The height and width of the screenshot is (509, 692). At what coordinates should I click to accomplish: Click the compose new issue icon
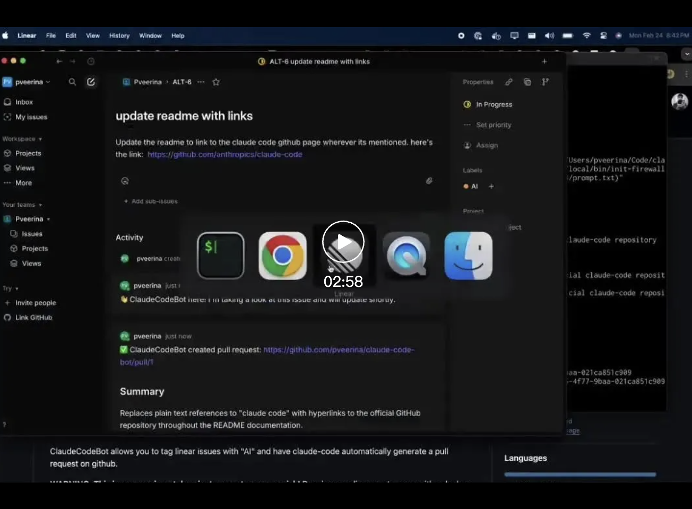[x=91, y=82]
